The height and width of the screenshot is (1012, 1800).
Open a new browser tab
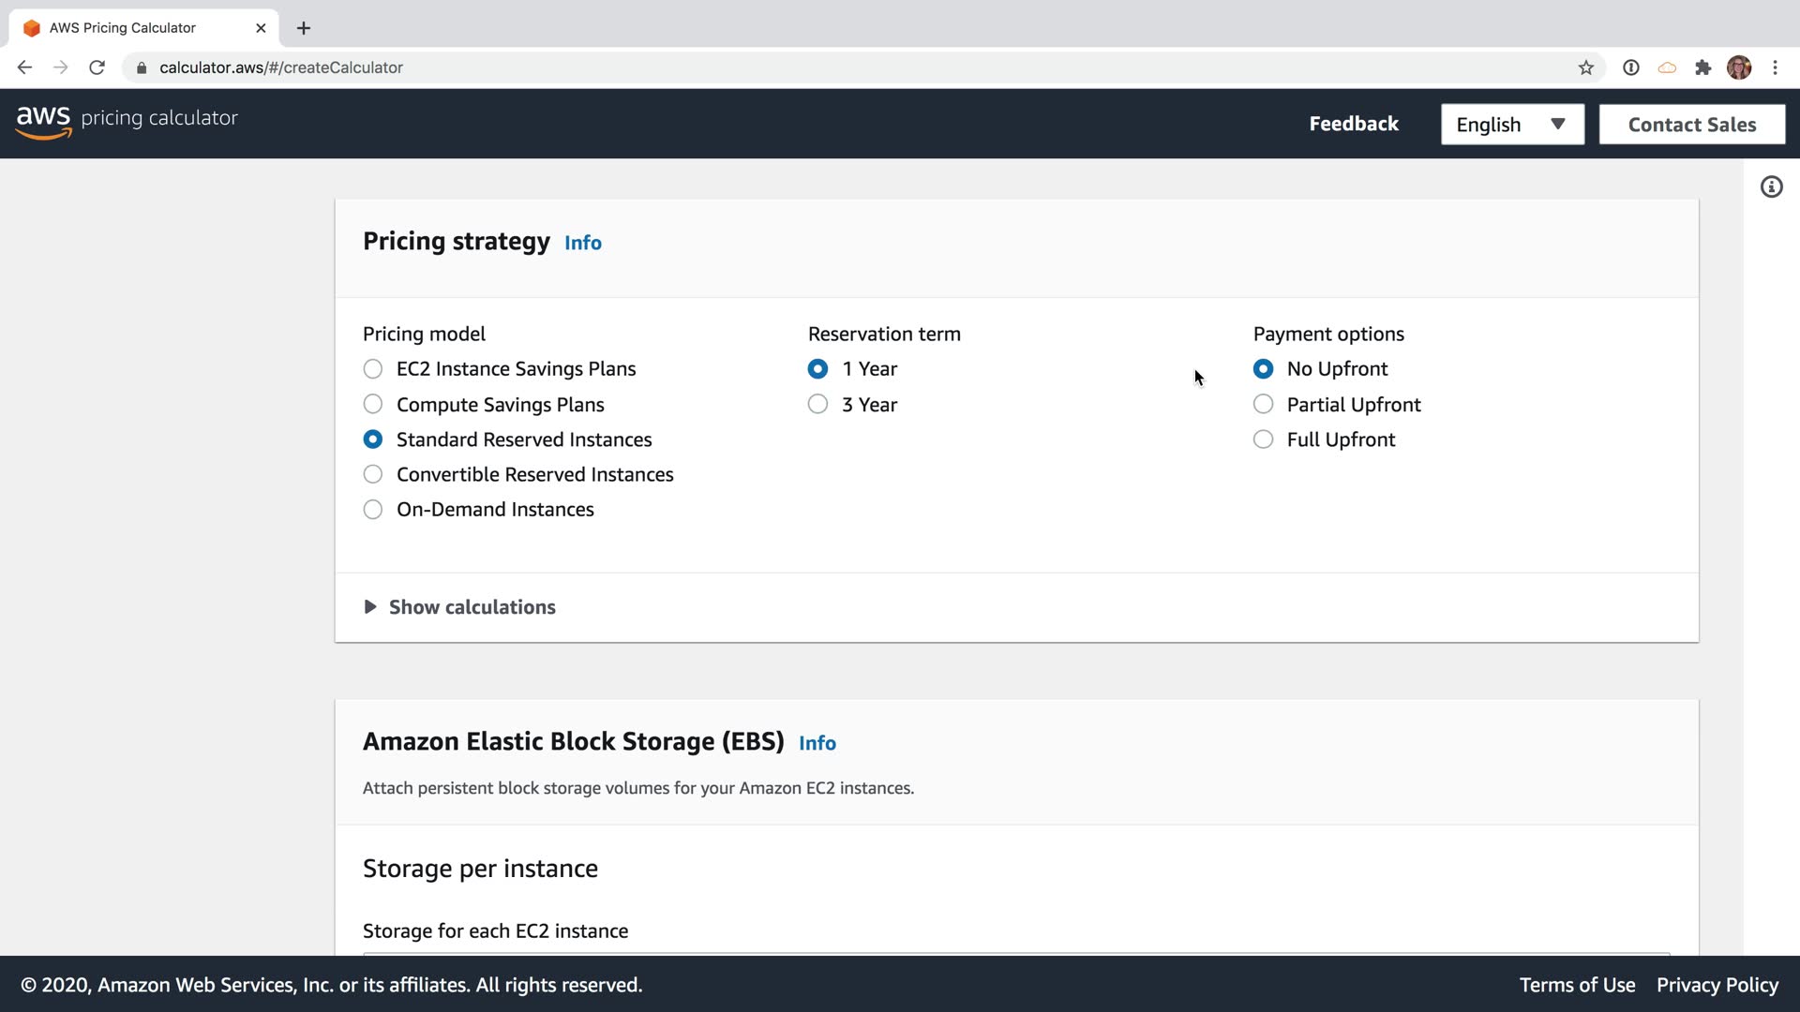pyautogui.click(x=304, y=28)
